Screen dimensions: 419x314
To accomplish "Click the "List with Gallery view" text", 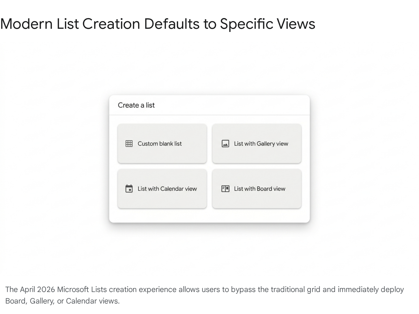I will (x=261, y=144).
